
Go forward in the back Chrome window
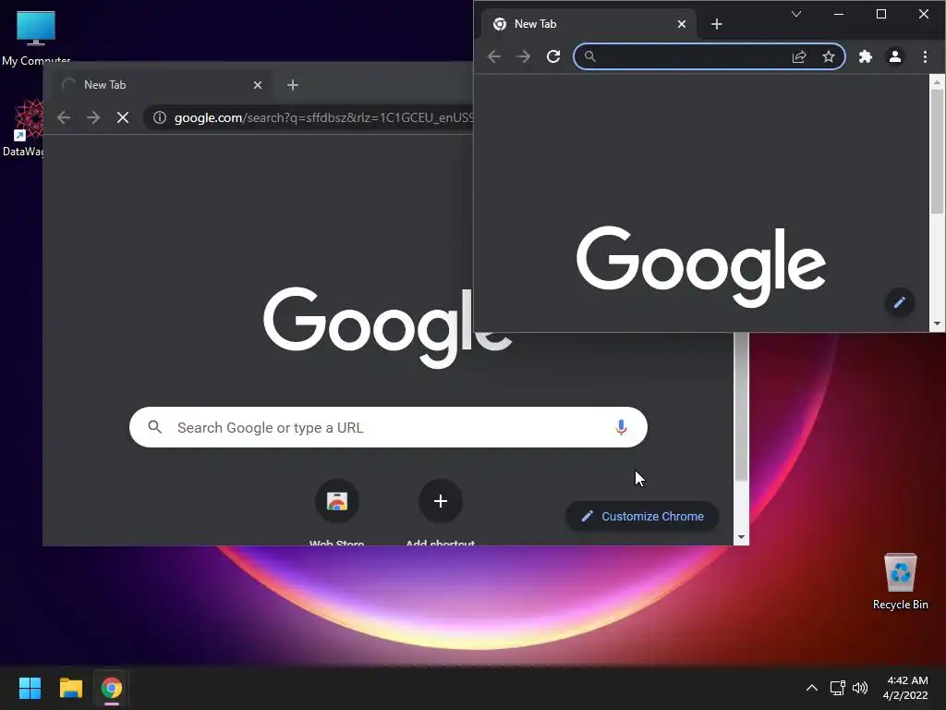(93, 117)
